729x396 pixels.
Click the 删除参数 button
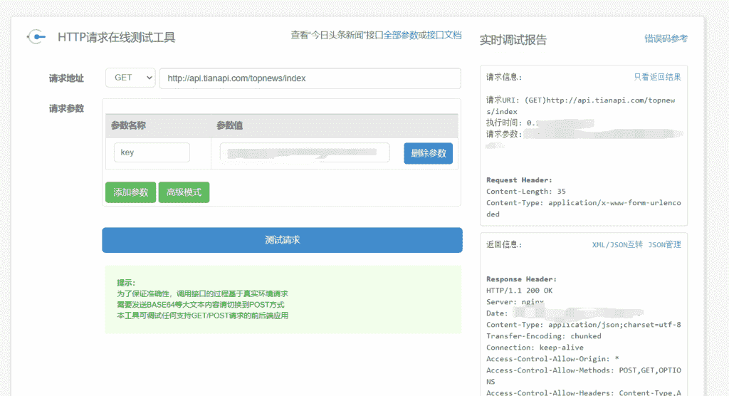click(x=428, y=153)
